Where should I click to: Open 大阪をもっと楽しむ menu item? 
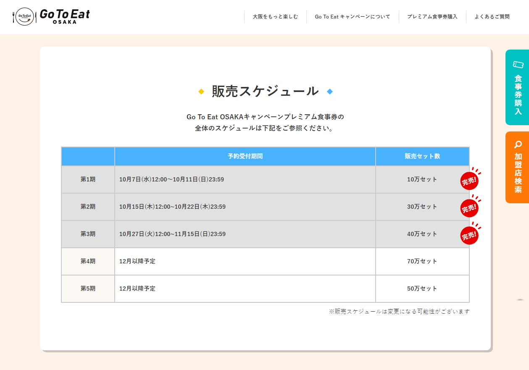(x=275, y=17)
